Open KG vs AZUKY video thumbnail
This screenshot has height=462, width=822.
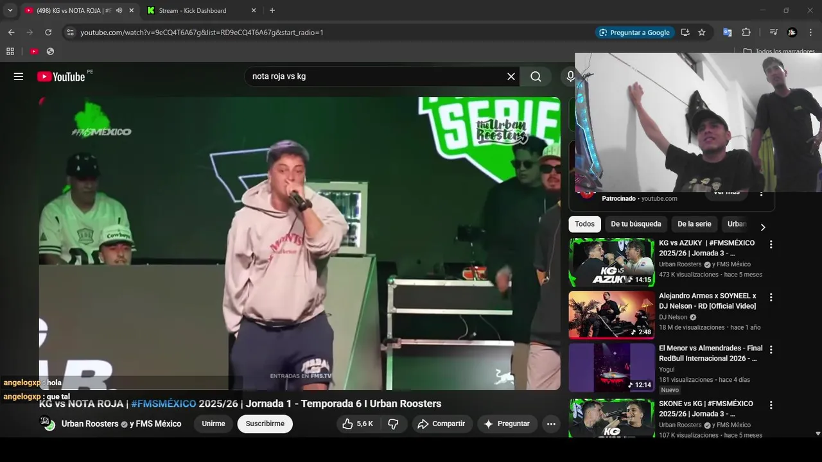pos(611,262)
